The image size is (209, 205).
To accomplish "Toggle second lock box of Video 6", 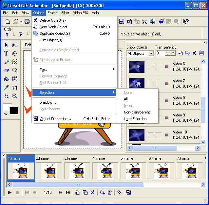I will pos(159,67).
